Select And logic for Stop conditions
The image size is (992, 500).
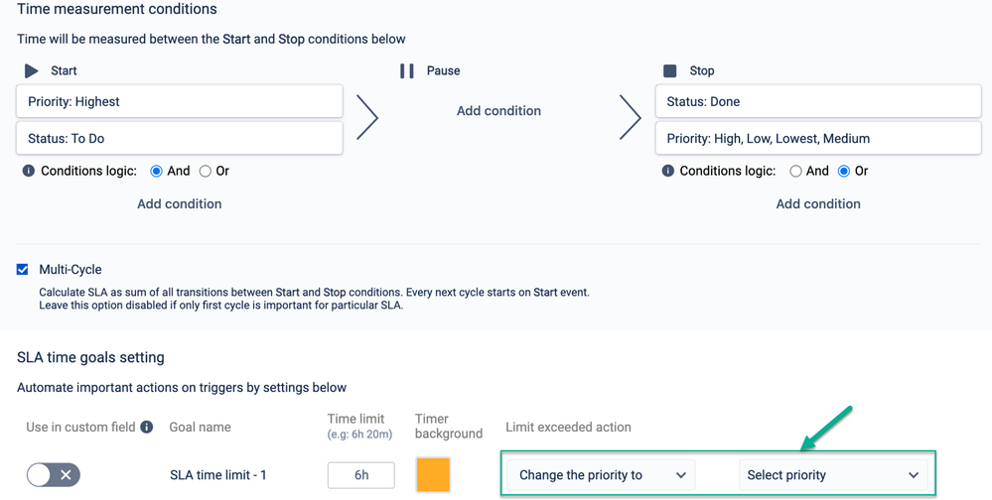[x=796, y=172]
